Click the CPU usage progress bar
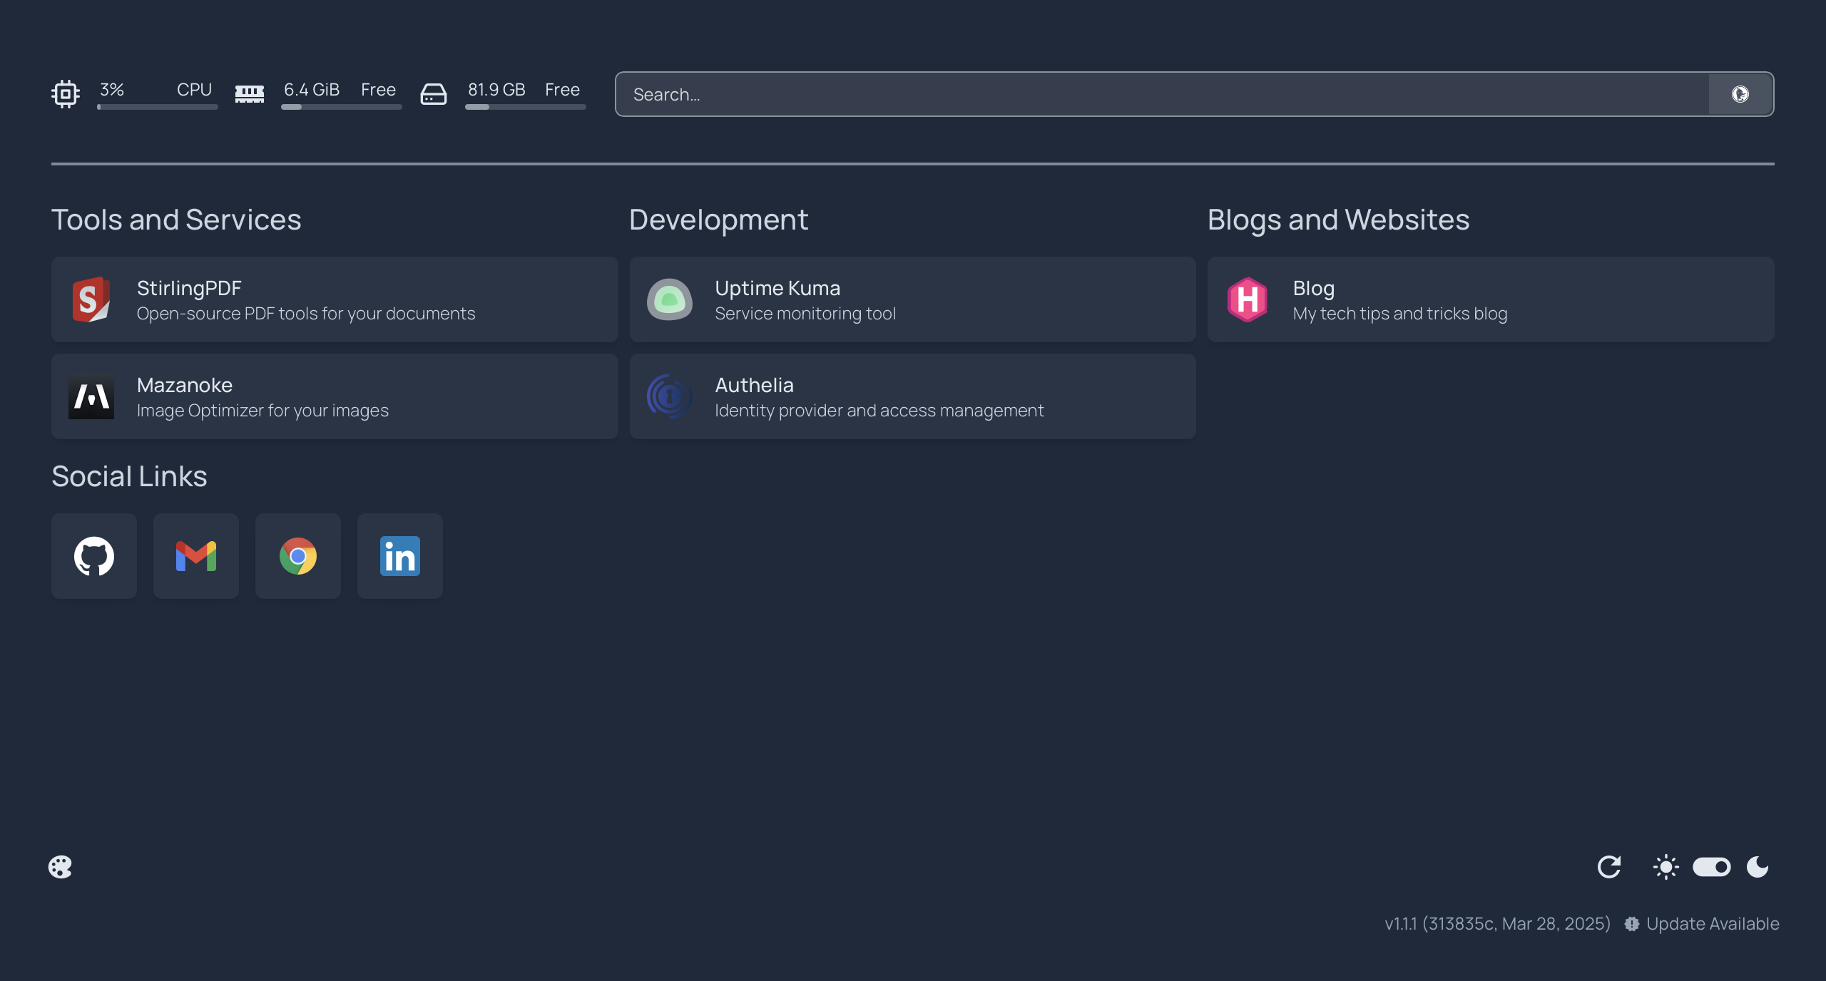The image size is (1826, 981). [158, 107]
